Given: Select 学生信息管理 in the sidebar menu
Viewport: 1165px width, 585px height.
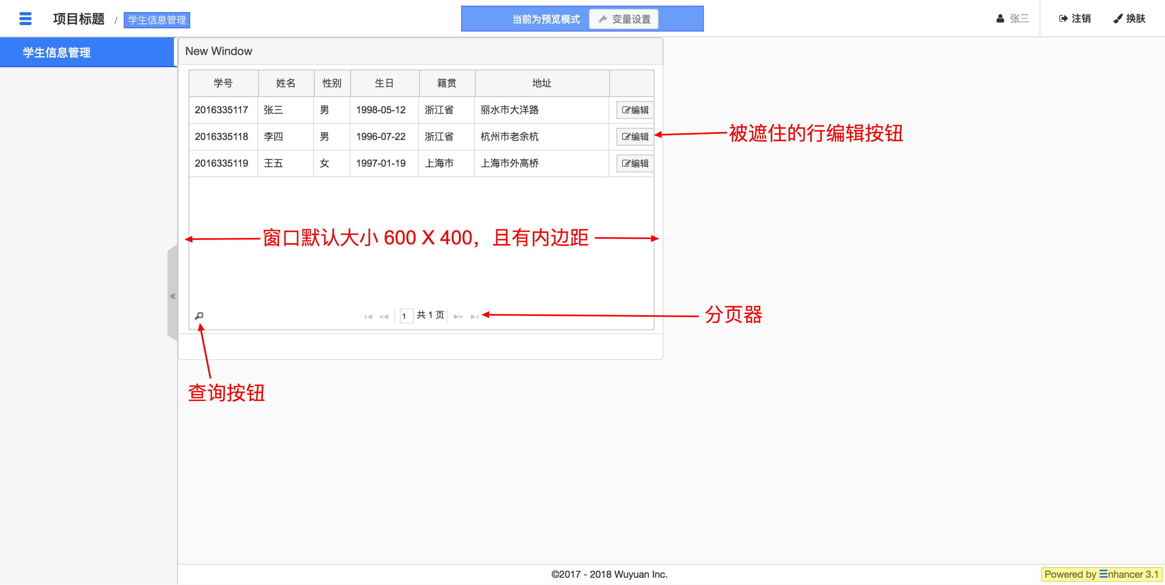Looking at the screenshot, I should pos(57,53).
